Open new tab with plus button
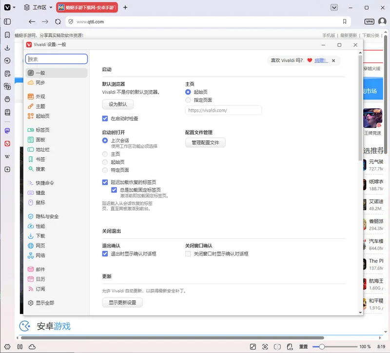 click(125, 7)
